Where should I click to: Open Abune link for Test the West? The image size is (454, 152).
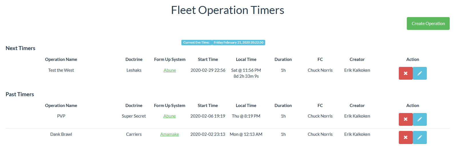[x=170, y=70]
